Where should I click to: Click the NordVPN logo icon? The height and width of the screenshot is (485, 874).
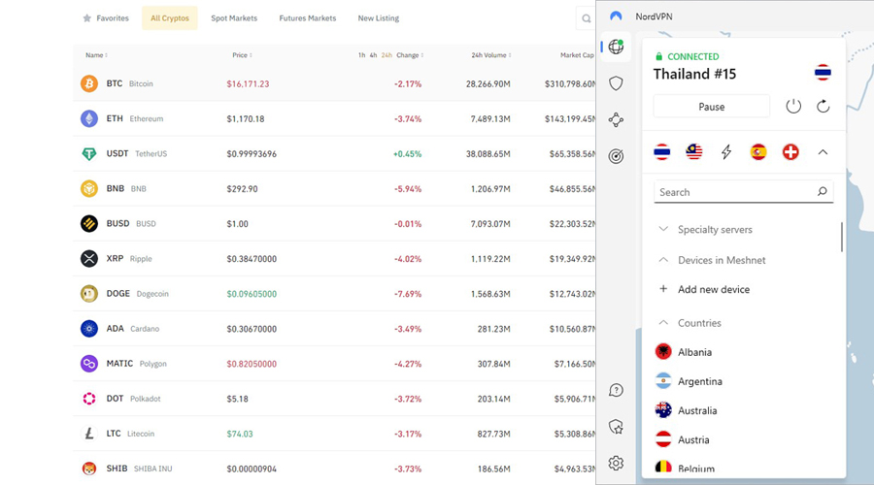616,16
